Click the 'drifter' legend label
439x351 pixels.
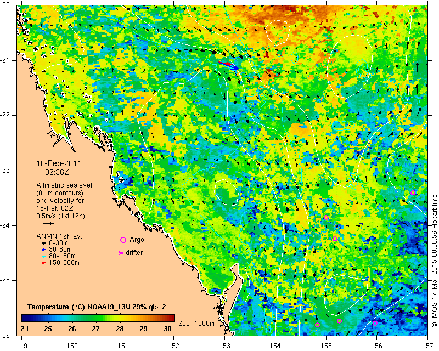click(x=134, y=253)
